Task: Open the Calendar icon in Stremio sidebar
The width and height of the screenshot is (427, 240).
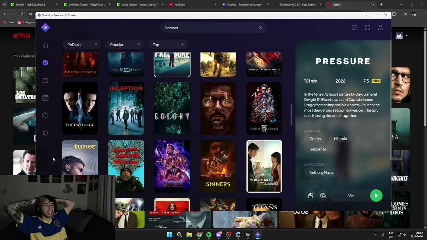Action: pos(45,98)
